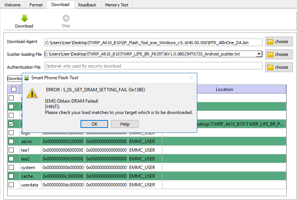Click choose folder button for Download-Agent
297x200 pixels.
point(278,42)
